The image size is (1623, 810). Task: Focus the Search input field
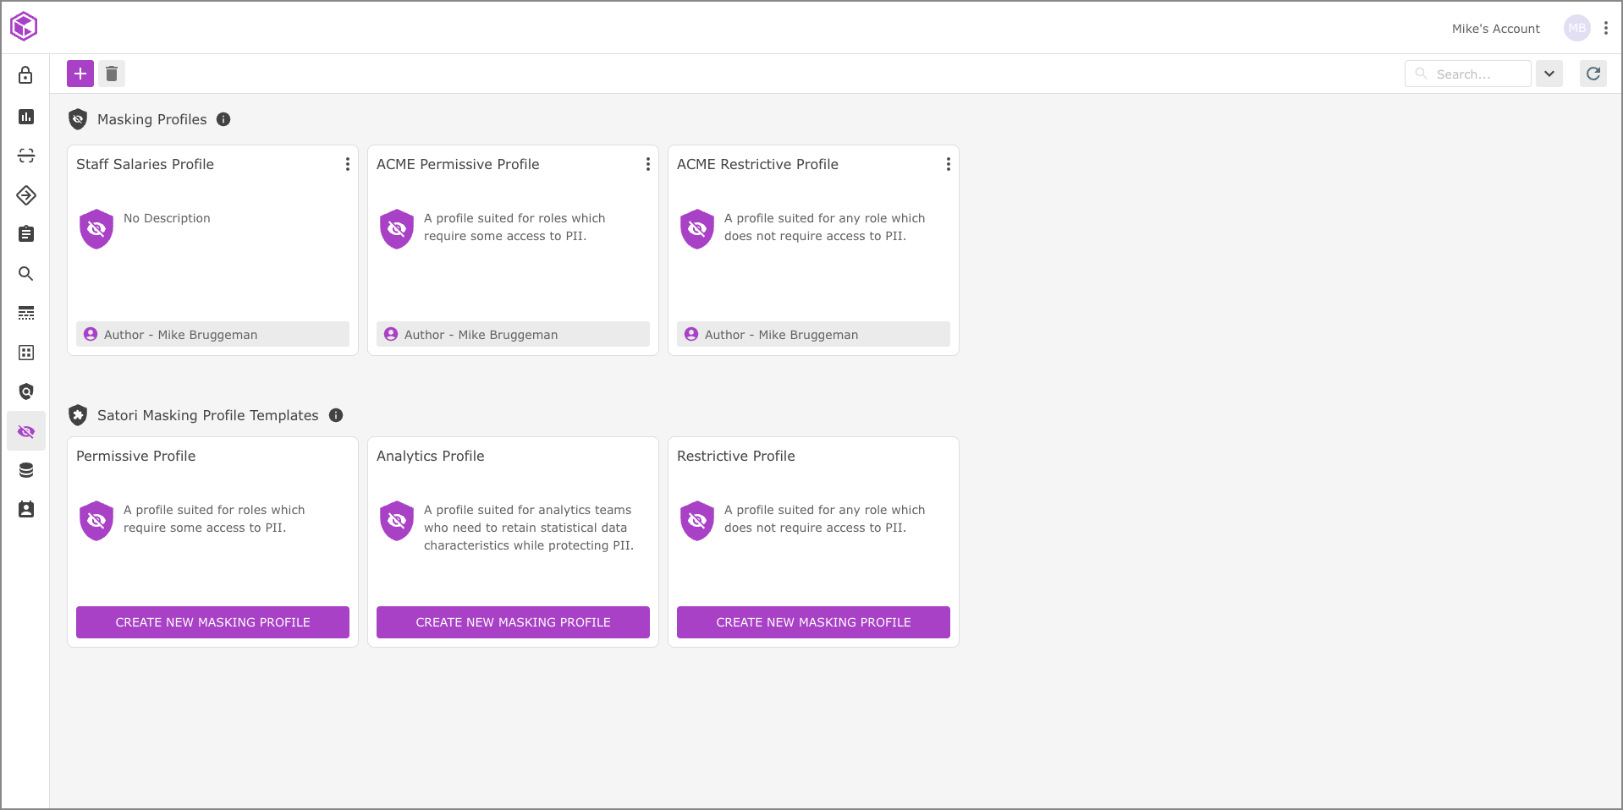tap(1468, 74)
